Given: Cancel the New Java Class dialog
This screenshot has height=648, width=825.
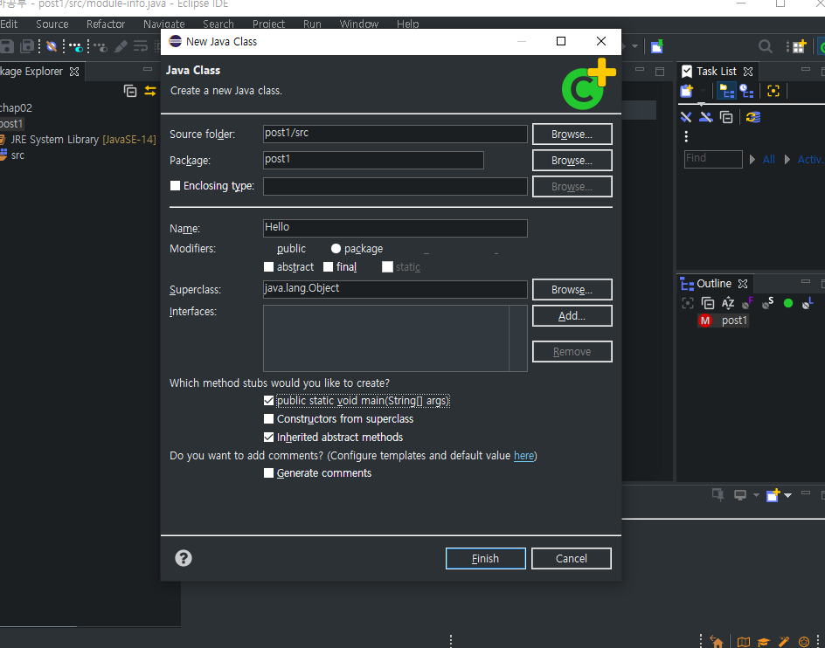Looking at the screenshot, I should 572,559.
